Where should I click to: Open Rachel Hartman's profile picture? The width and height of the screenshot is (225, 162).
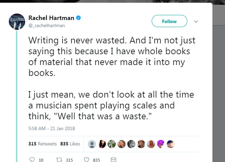17,22
